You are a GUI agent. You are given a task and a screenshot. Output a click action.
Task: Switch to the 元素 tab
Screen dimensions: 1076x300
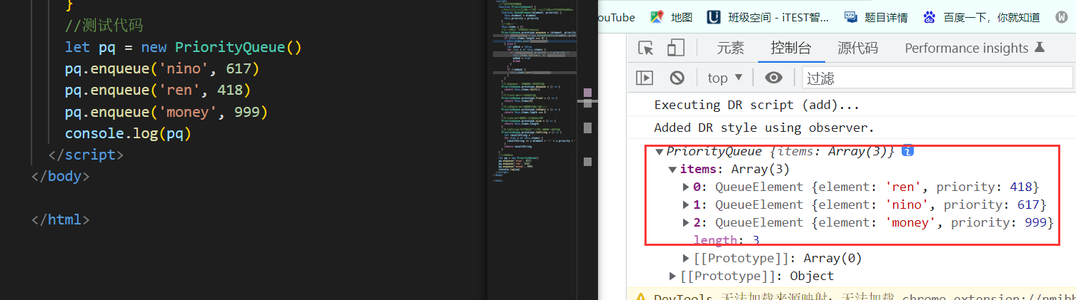click(x=730, y=48)
